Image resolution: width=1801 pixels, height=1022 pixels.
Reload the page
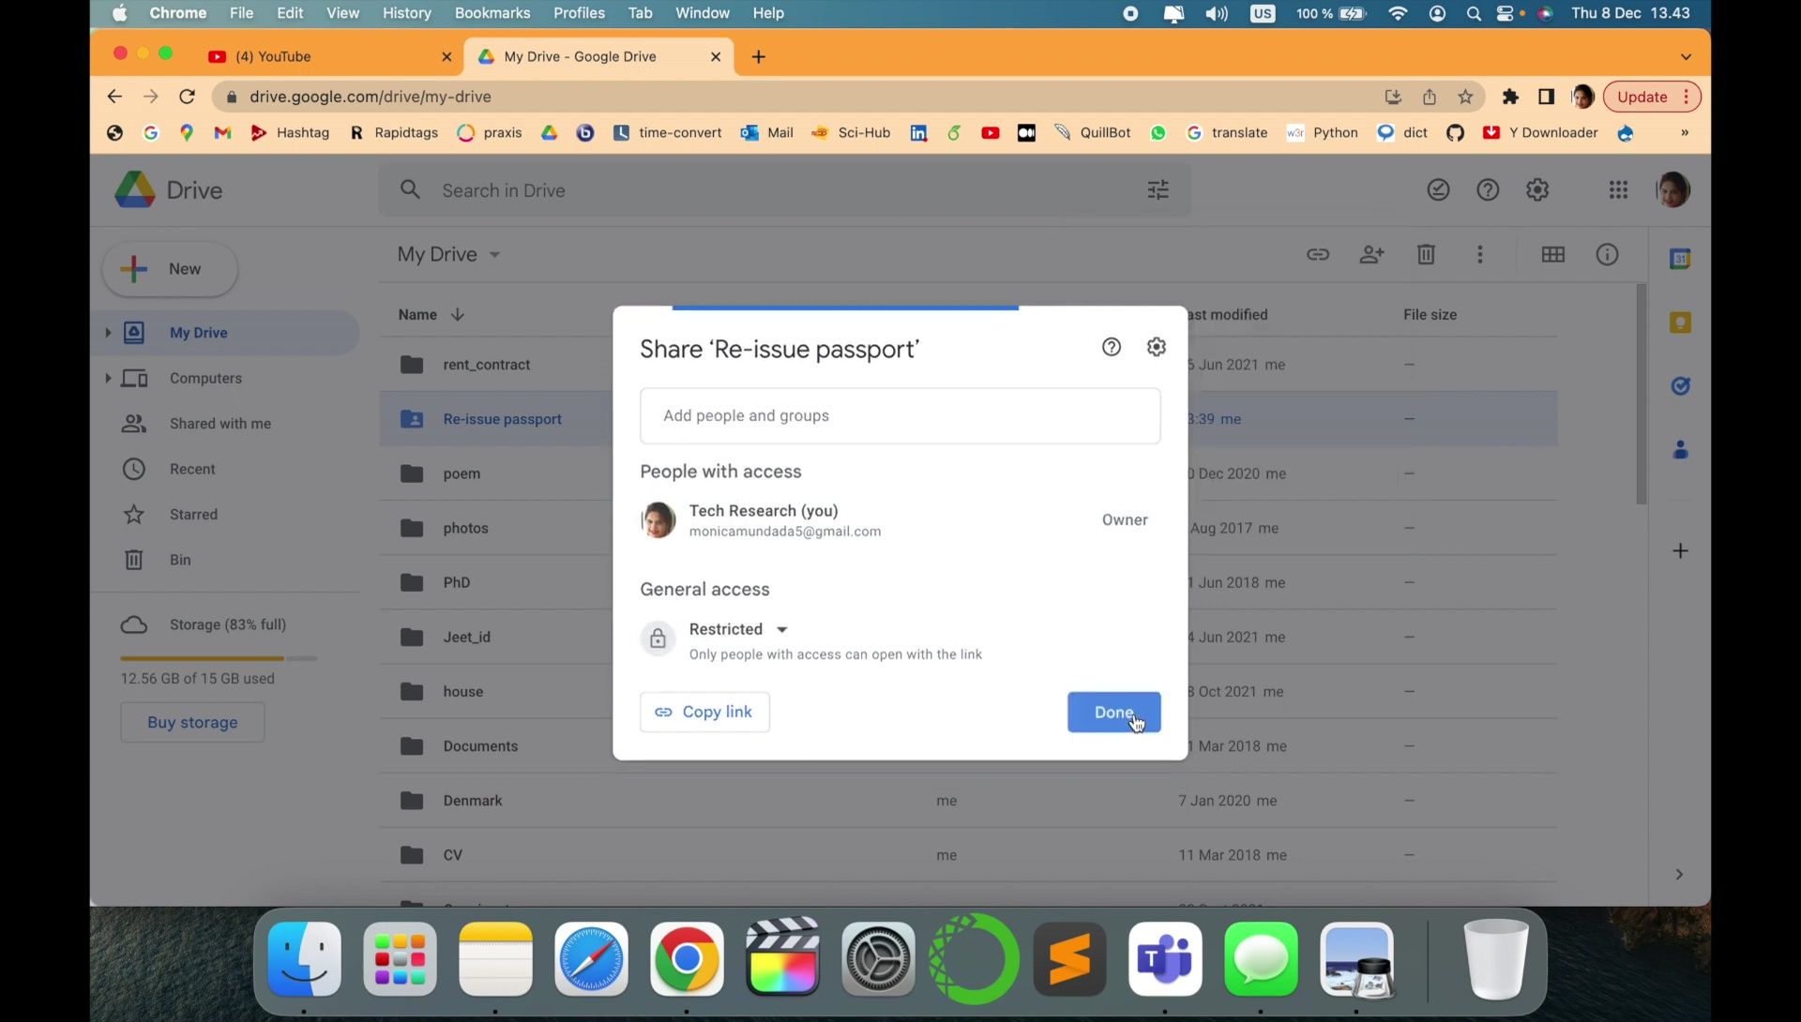tap(187, 97)
